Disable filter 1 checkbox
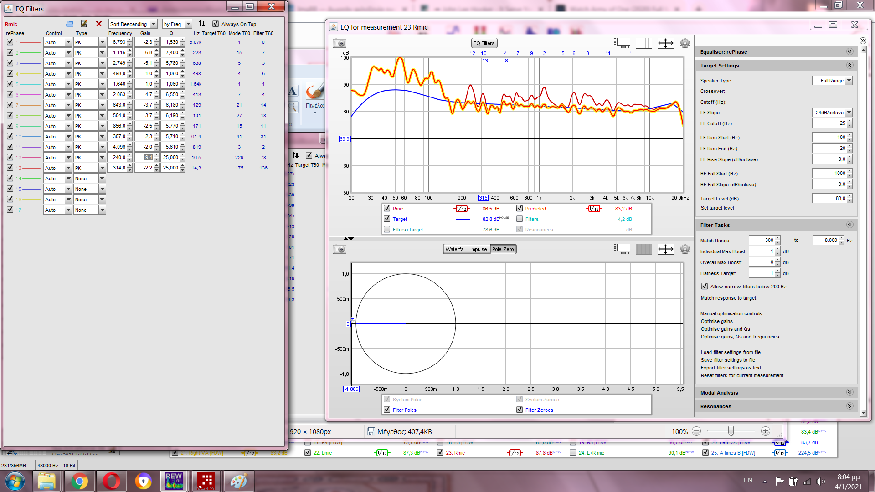The image size is (875, 492). pyautogui.click(x=10, y=42)
